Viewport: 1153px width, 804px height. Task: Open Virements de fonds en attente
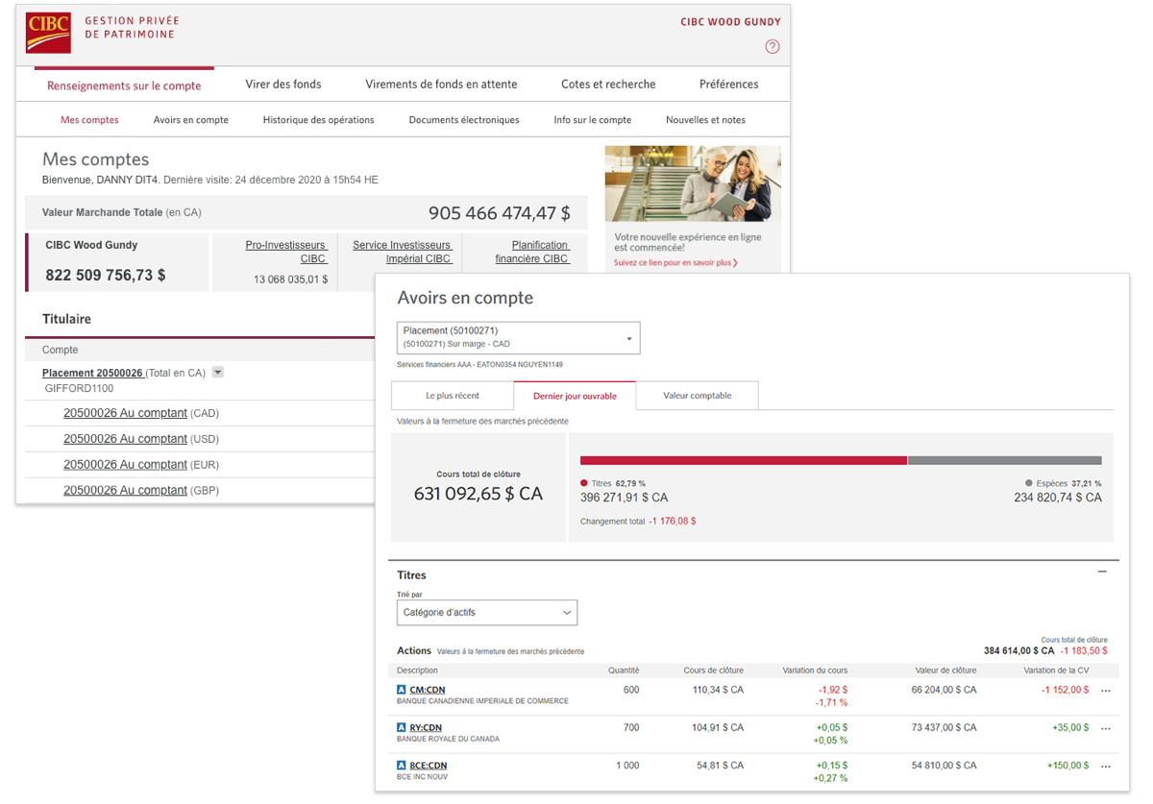[441, 85]
